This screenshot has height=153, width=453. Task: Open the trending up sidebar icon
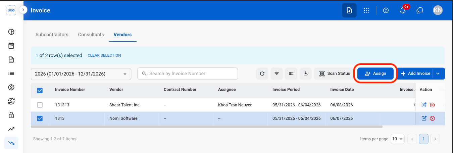coord(11,129)
